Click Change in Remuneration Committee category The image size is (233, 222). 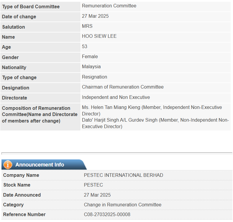point(123,205)
